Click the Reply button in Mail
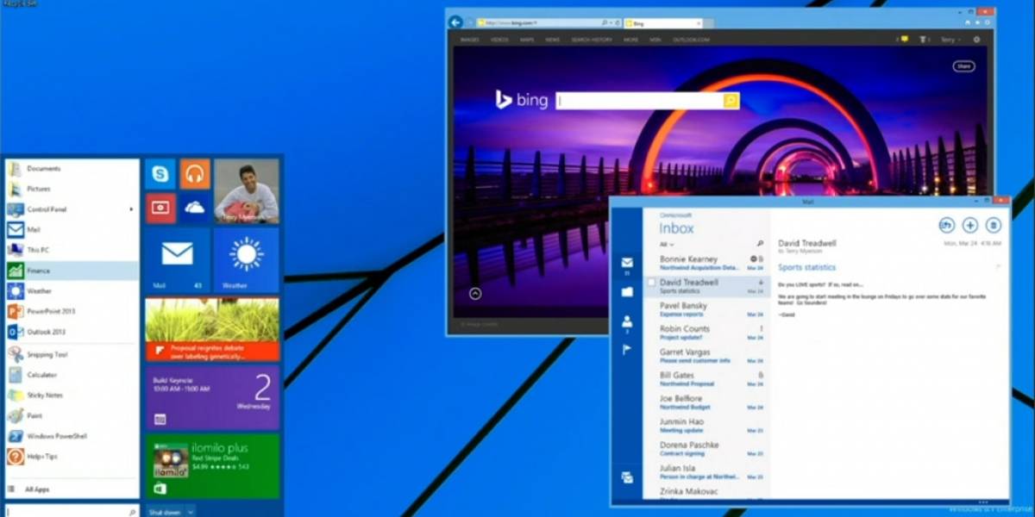The height and width of the screenshot is (517, 1035). tap(946, 225)
